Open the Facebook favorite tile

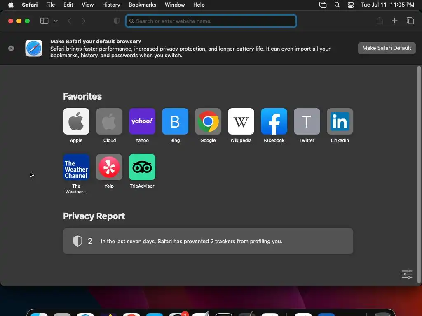274,121
